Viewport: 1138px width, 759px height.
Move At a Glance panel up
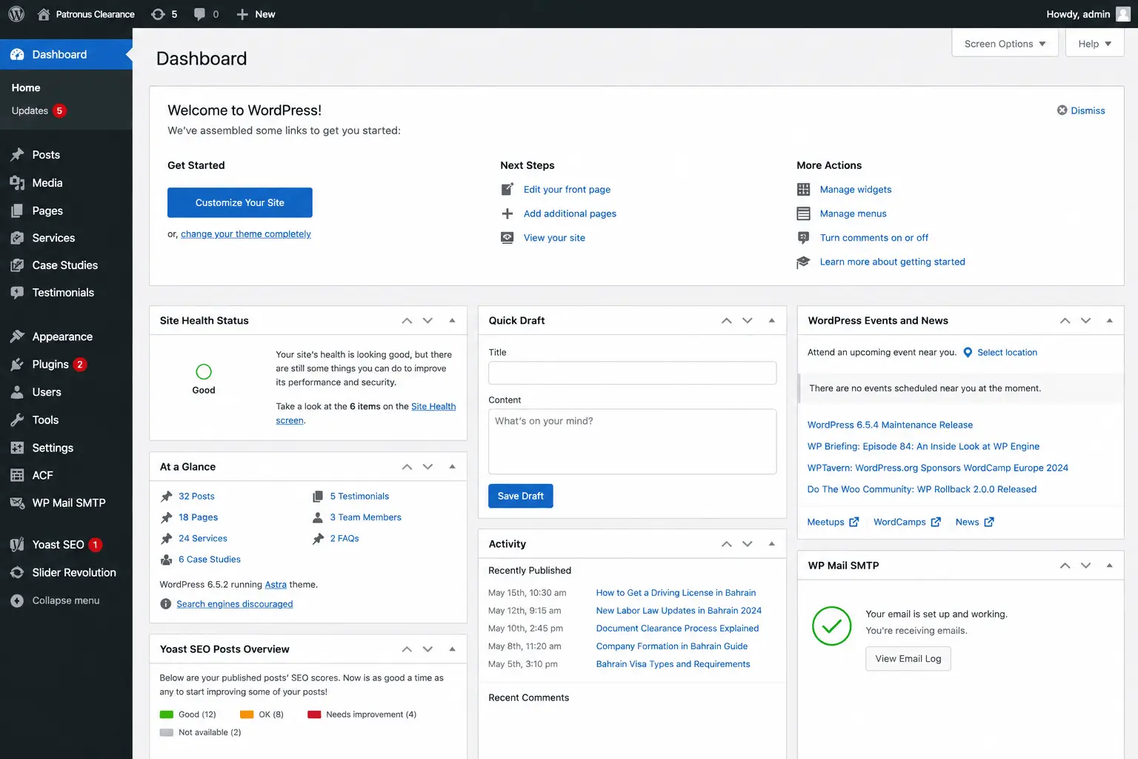(x=407, y=466)
